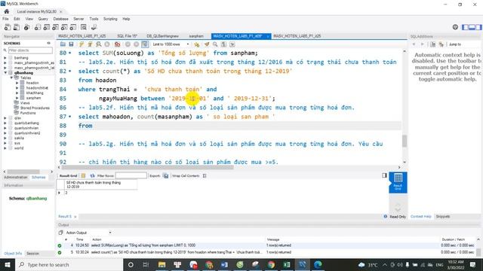Open a script file in this editor
This screenshot has width=483, height=271.
tap(63, 44)
